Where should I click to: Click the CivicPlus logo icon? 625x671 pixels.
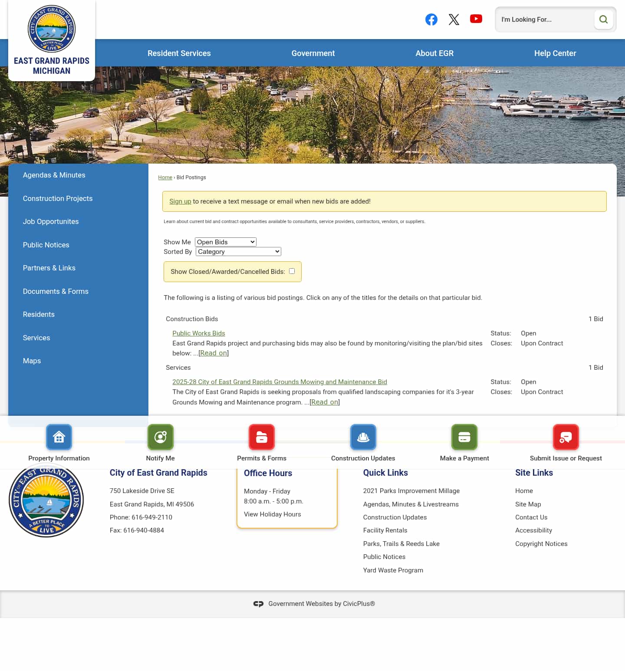click(258, 604)
